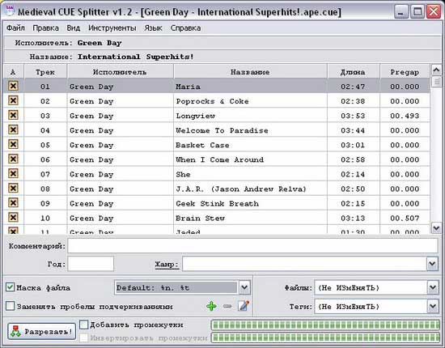Open the Правка menu
The image size is (445, 348).
(45, 28)
